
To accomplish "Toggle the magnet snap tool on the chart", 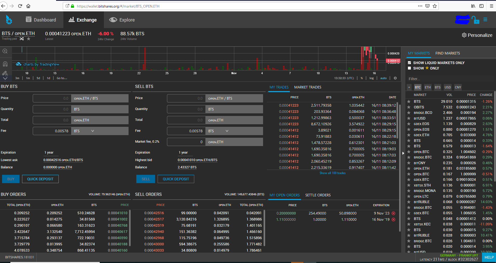I will pyautogui.click(x=5, y=64).
